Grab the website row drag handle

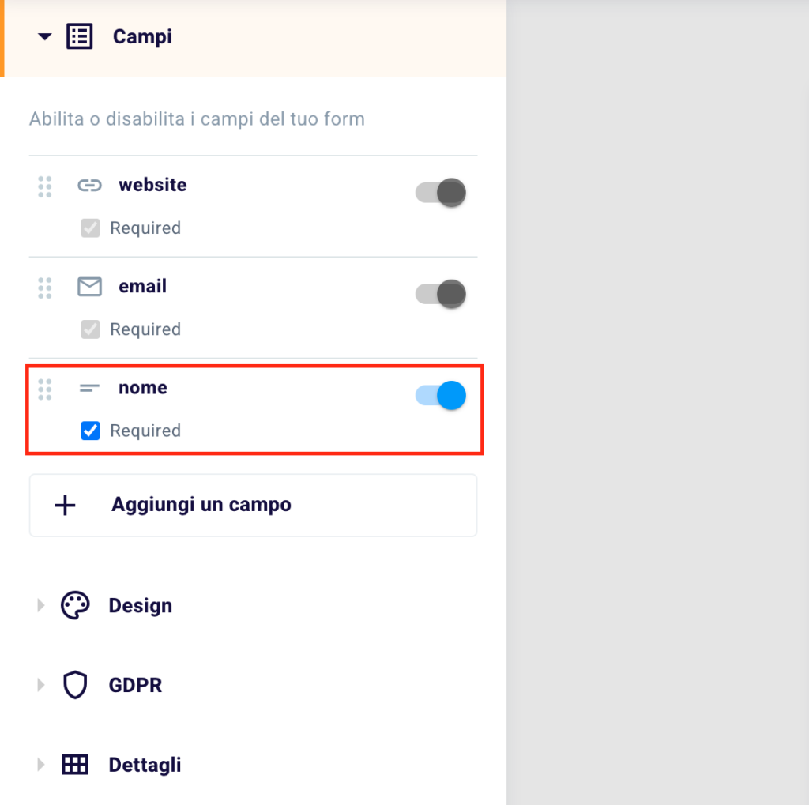[x=45, y=186]
